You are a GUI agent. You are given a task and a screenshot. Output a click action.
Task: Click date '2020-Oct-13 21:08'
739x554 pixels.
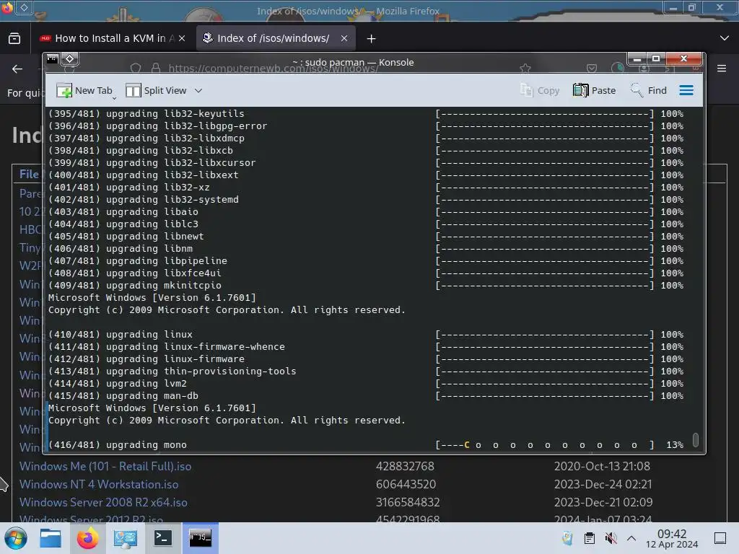(602, 467)
